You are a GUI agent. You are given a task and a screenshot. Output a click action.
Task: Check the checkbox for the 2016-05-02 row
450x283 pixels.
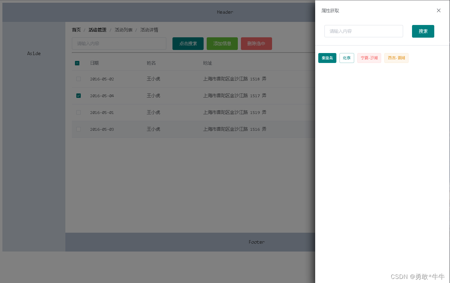78,79
